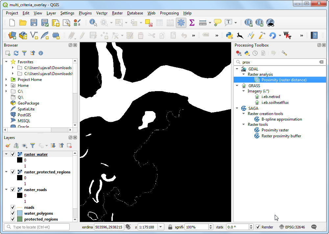
Task: Refresh the Browser panel
Action: pyautogui.click(x=16, y=53)
